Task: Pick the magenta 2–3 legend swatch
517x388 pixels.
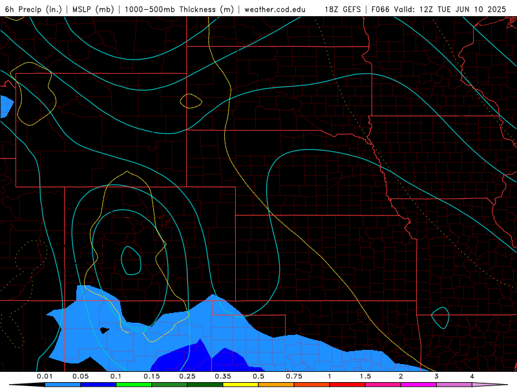Action: [x=419, y=385]
